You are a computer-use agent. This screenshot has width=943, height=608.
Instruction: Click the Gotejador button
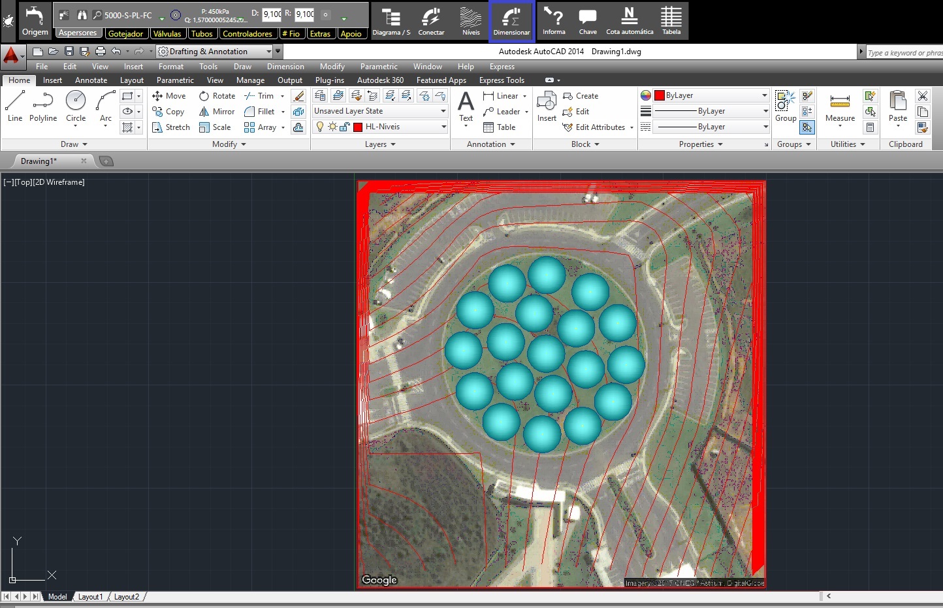click(x=126, y=33)
